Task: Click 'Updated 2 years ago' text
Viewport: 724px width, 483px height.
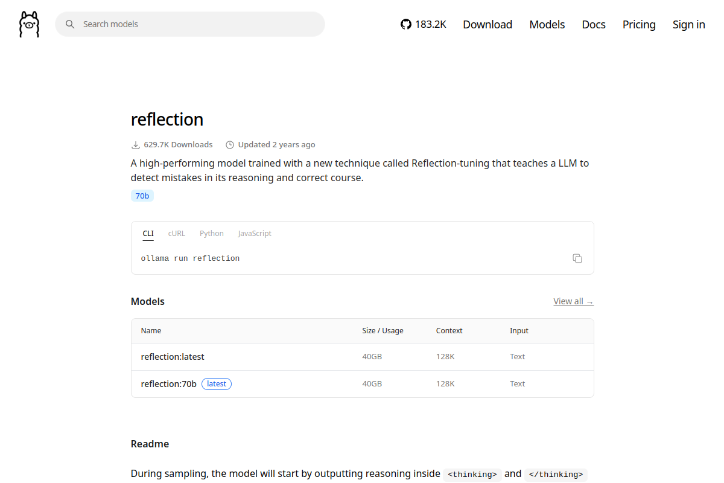Action: (276, 145)
